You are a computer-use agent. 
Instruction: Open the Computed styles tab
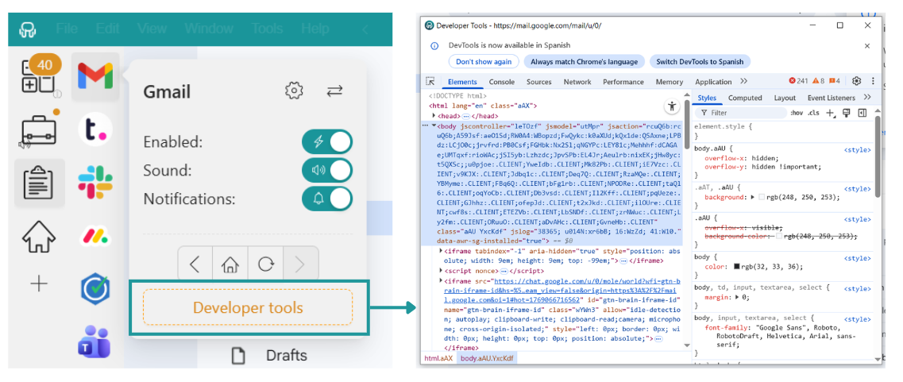point(745,98)
